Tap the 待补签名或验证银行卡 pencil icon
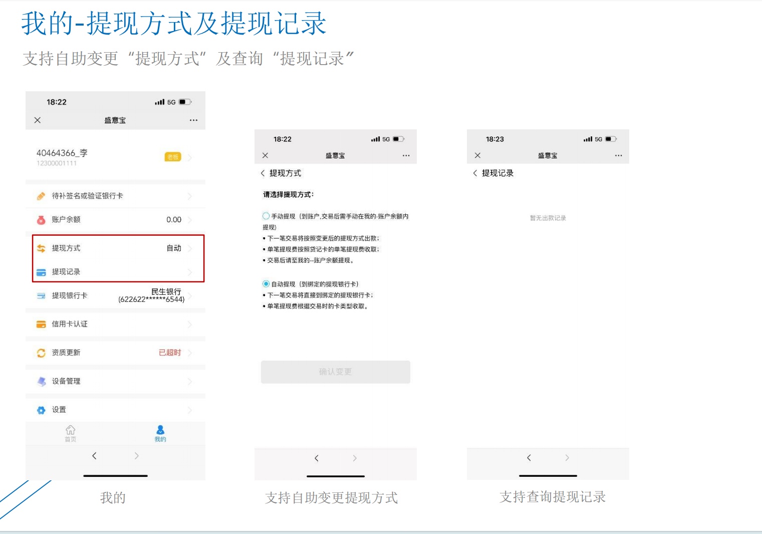The image size is (762, 534). coord(41,196)
